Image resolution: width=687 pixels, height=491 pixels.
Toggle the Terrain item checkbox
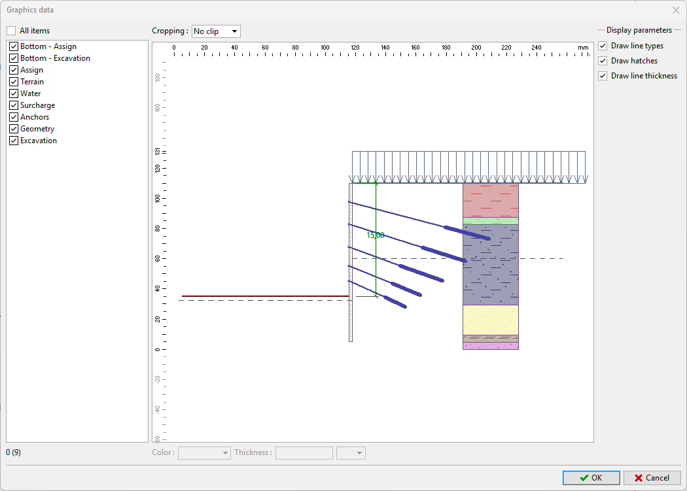pyautogui.click(x=14, y=82)
